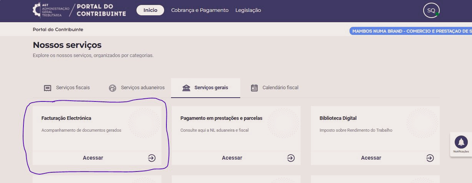This screenshot has width=472, height=183.
Task: Open the Legislação menu item
Action: coord(248,10)
